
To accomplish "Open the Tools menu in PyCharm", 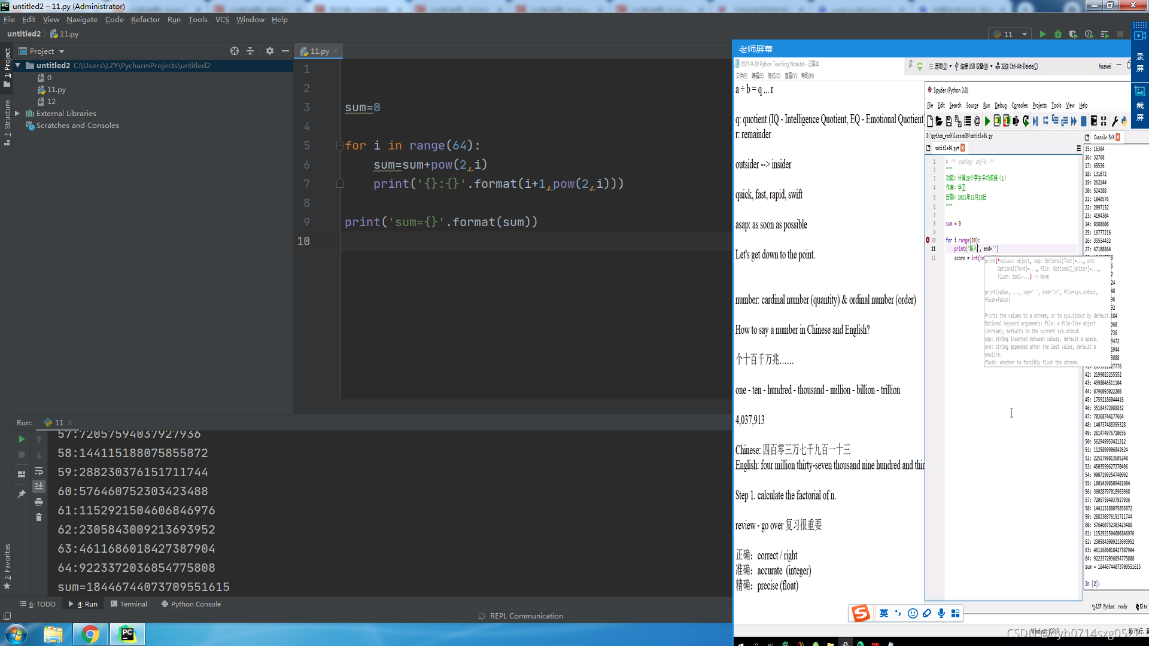I will click(x=197, y=20).
